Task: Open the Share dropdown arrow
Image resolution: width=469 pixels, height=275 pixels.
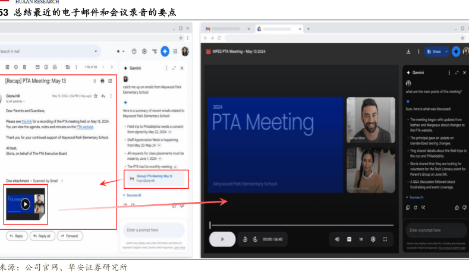Action: 446,52
